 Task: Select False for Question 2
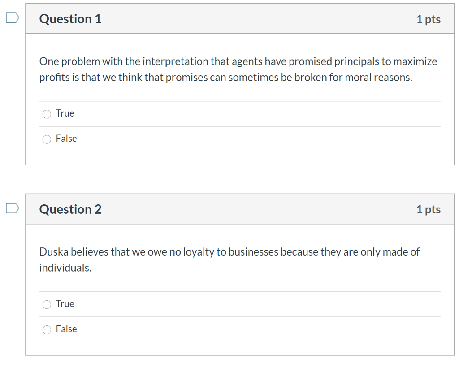[x=47, y=329]
